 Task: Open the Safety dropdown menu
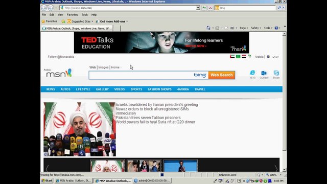pyautogui.click(x=255, y=28)
